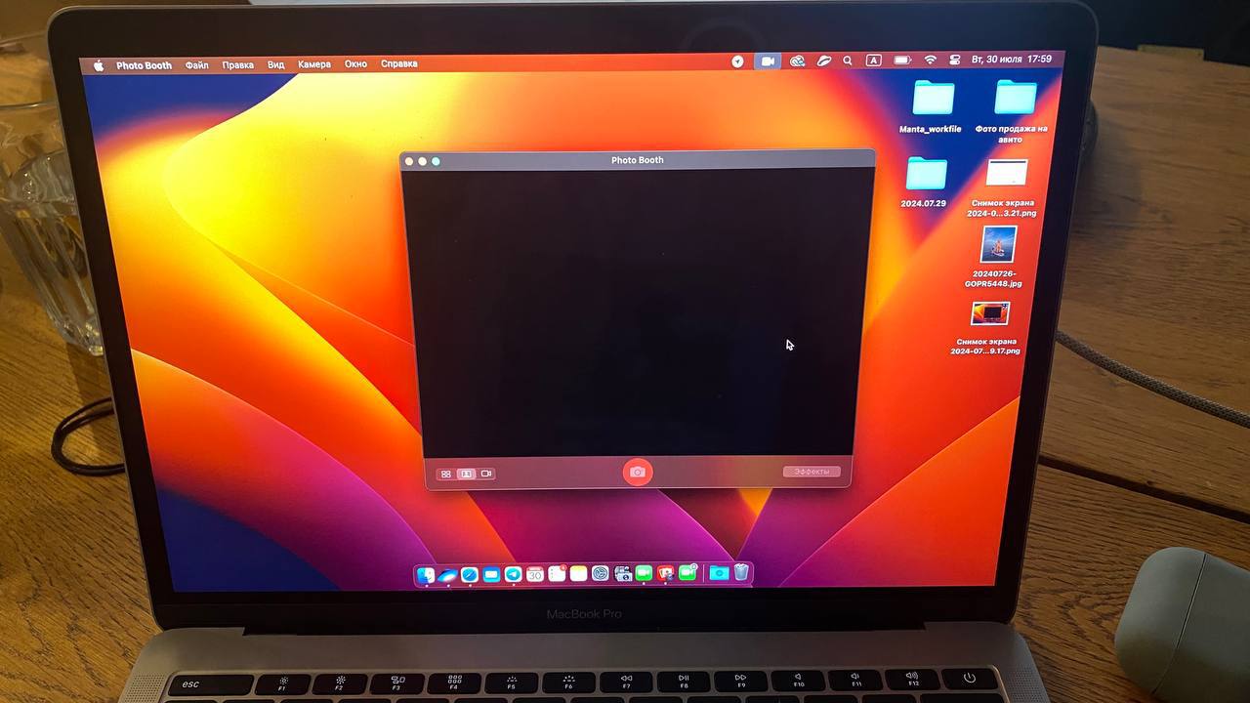Open the Вид menu
Image resolution: width=1250 pixels, height=703 pixels.
click(276, 64)
